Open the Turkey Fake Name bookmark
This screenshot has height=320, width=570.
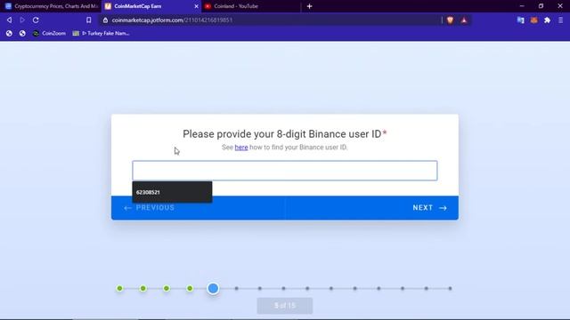[x=101, y=34]
